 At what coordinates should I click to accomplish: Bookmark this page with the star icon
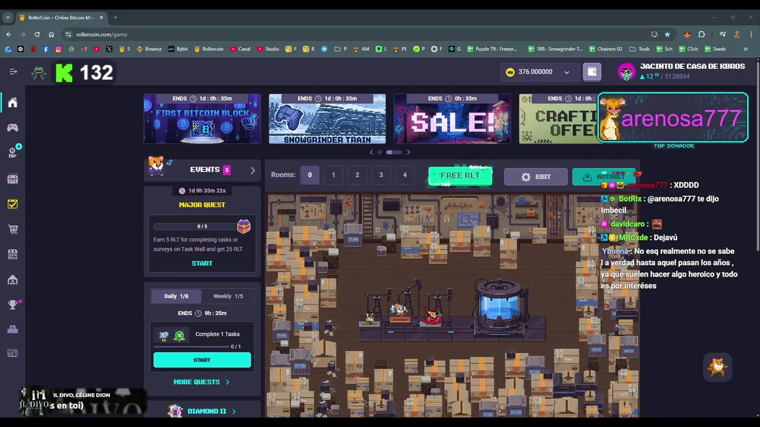[x=667, y=34]
